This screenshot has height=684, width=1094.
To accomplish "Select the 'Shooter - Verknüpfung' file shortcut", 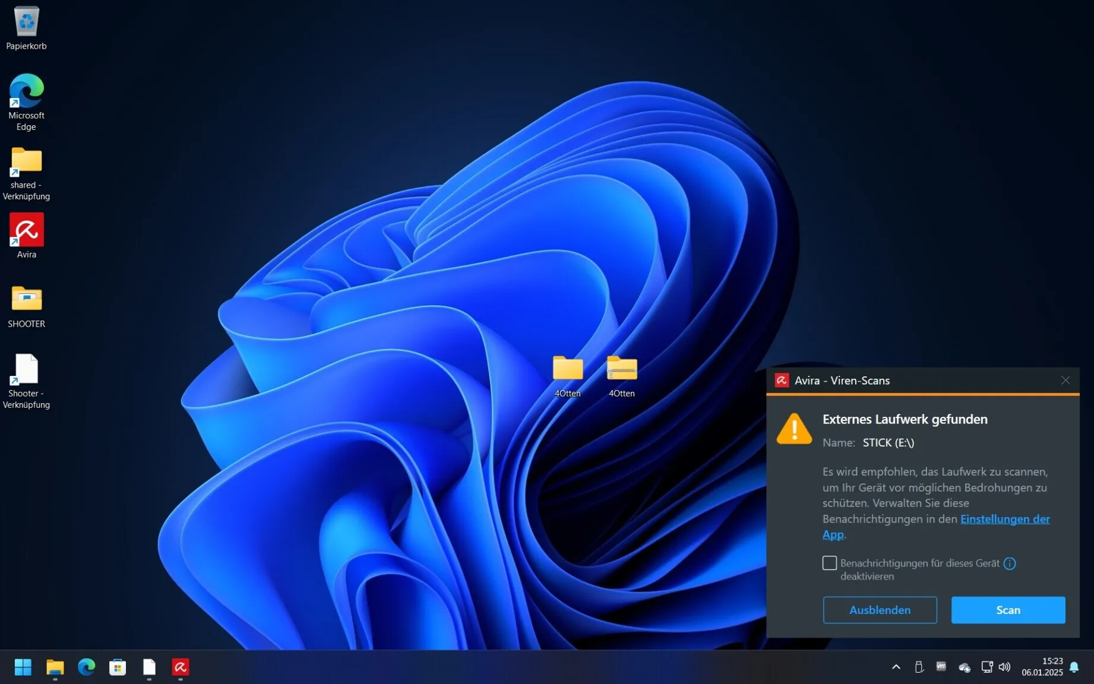I will click(x=26, y=369).
